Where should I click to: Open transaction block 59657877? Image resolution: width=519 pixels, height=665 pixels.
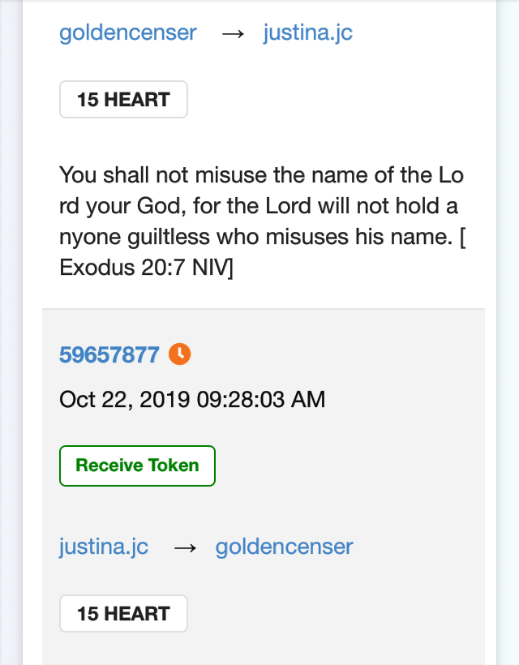click(109, 354)
